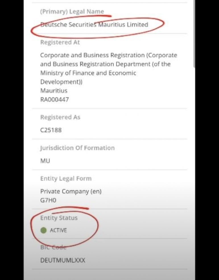The width and height of the screenshot is (219, 280).
Task: Click the (Primary) Legal Name label
Action: 72,12
